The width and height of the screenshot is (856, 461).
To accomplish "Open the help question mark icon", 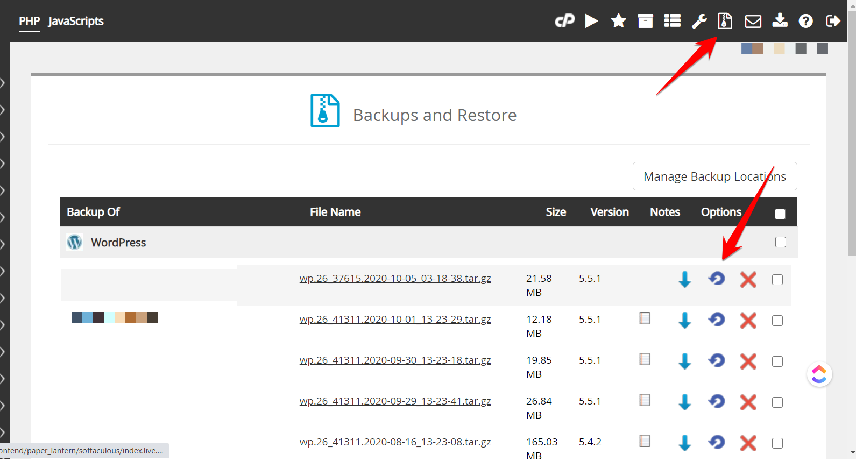I will 805,21.
